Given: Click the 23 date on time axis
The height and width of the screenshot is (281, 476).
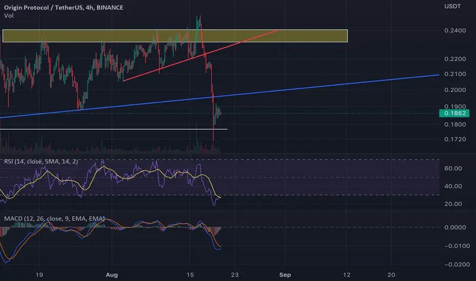Looking at the screenshot, I should 234,275.
